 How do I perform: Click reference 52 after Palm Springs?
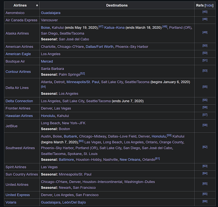point(82,73)
